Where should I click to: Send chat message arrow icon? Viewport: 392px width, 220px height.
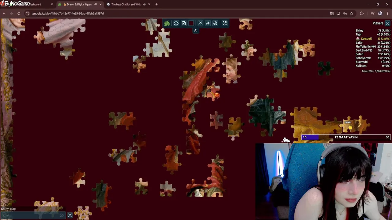[62, 215]
